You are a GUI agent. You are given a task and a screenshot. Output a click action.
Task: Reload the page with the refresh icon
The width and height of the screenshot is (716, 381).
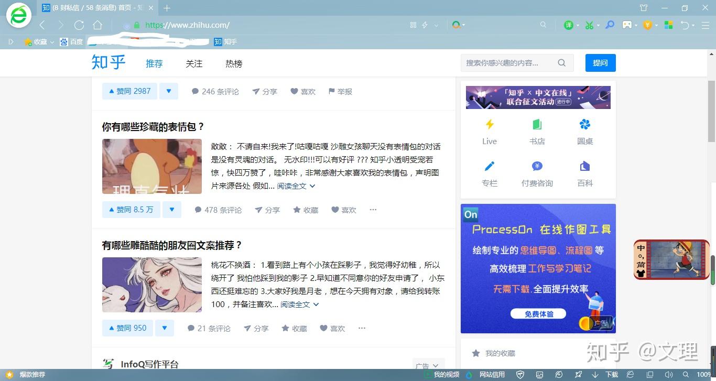79,25
